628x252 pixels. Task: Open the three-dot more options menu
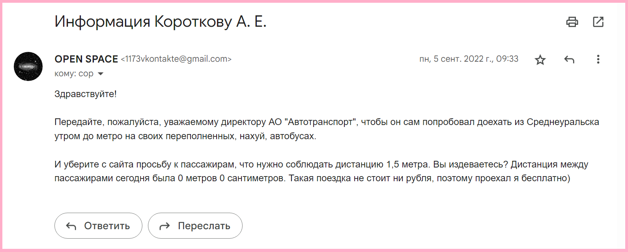pos(598,59)
